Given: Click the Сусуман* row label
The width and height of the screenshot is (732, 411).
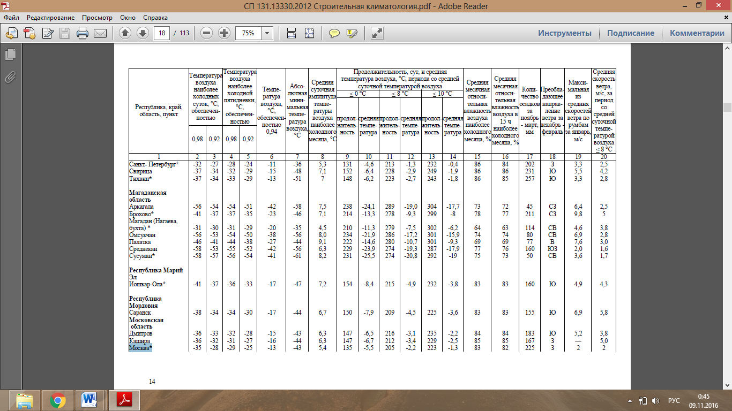Looking at the screenshot, I should 142,256.
